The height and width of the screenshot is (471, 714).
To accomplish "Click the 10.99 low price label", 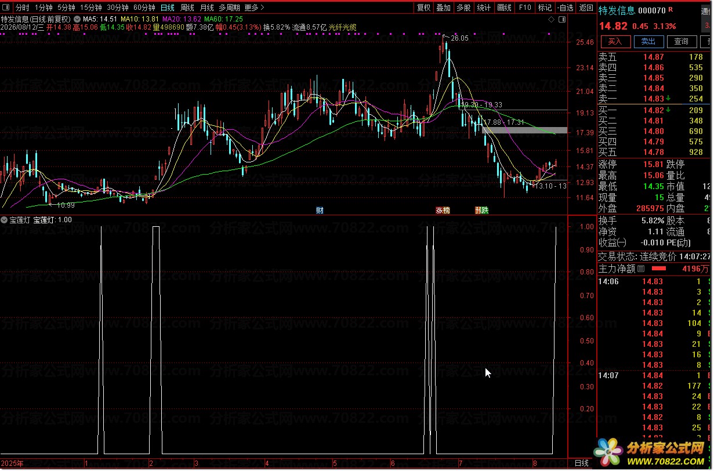I will [66, 205].
